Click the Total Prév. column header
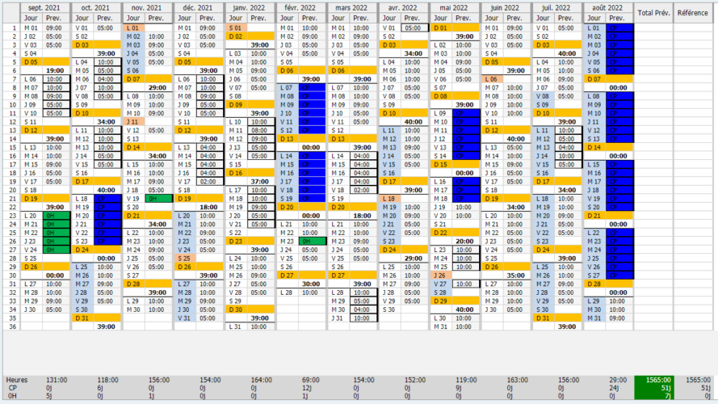Screen dimensions: 718x404 click(x=653, y=12)
